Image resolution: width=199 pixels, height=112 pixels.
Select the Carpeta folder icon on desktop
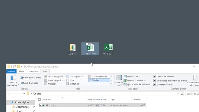pos(72,49)
